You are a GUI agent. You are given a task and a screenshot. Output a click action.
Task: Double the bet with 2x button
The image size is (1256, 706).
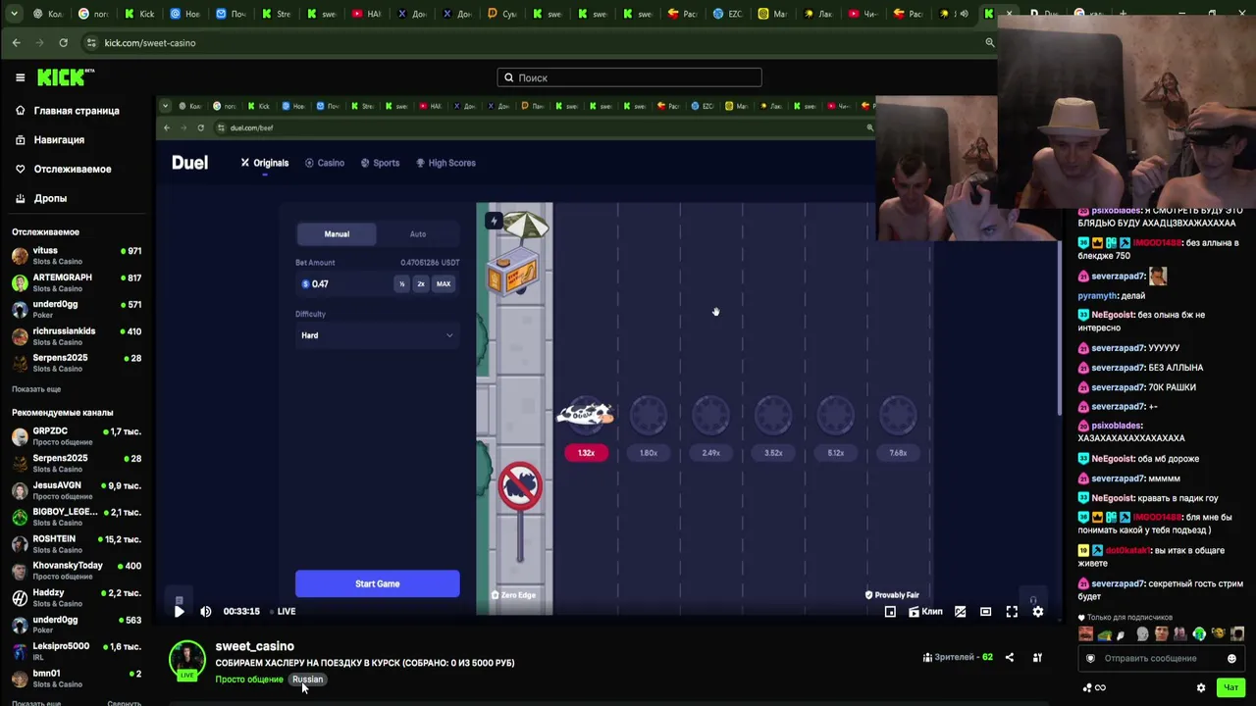[x=421, y=284]
